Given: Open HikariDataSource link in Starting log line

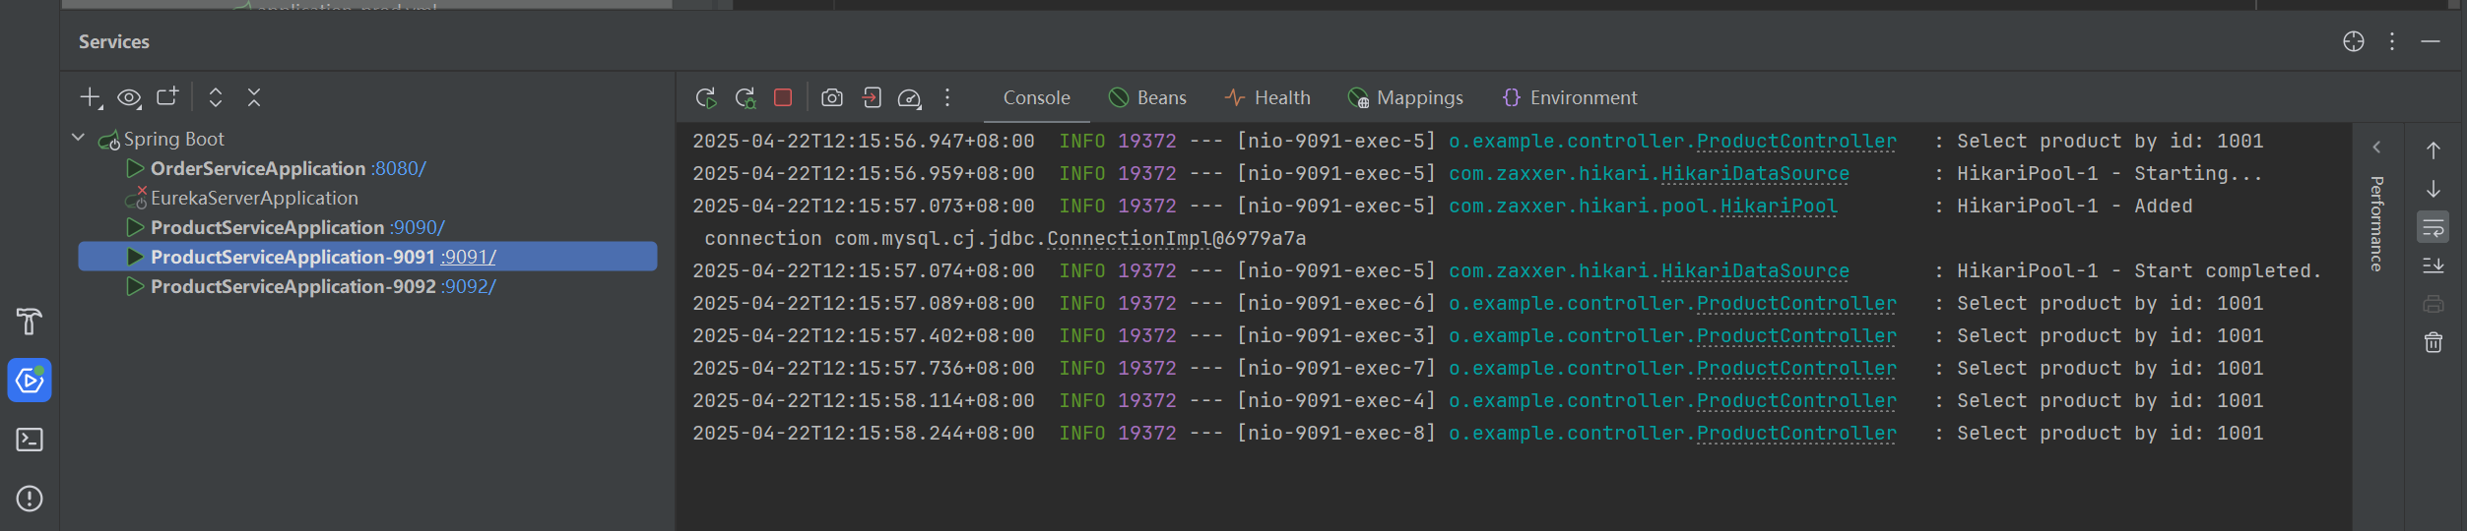Looking at the screenshot, I should click(1755, 174).
